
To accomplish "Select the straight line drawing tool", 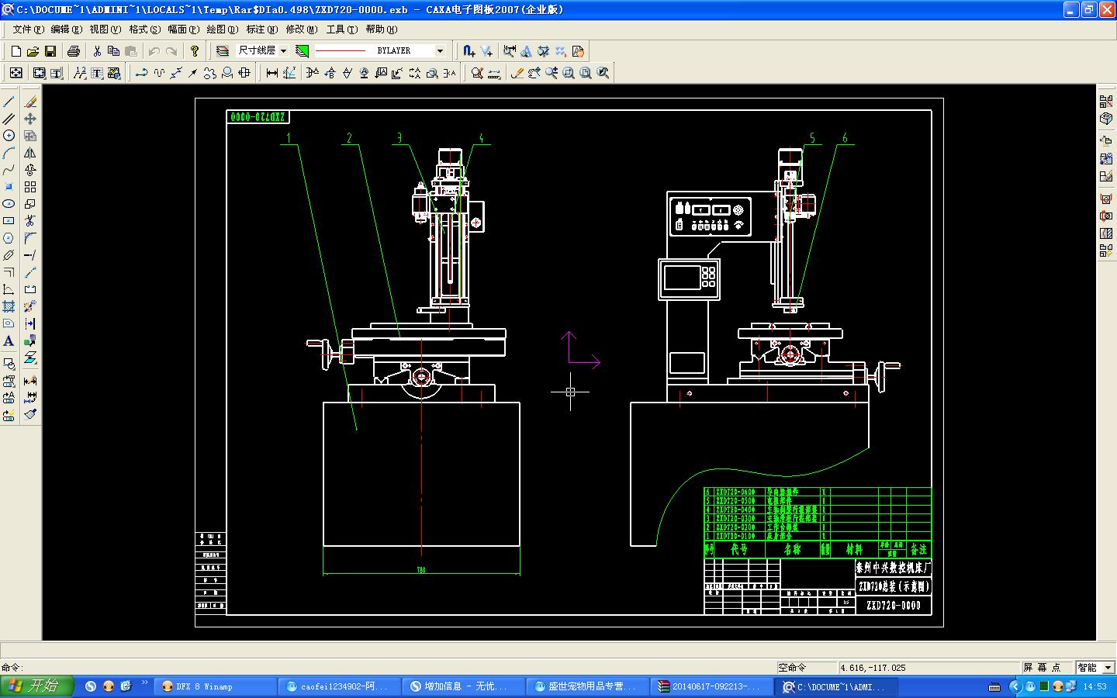I will [x=9, y=102].
